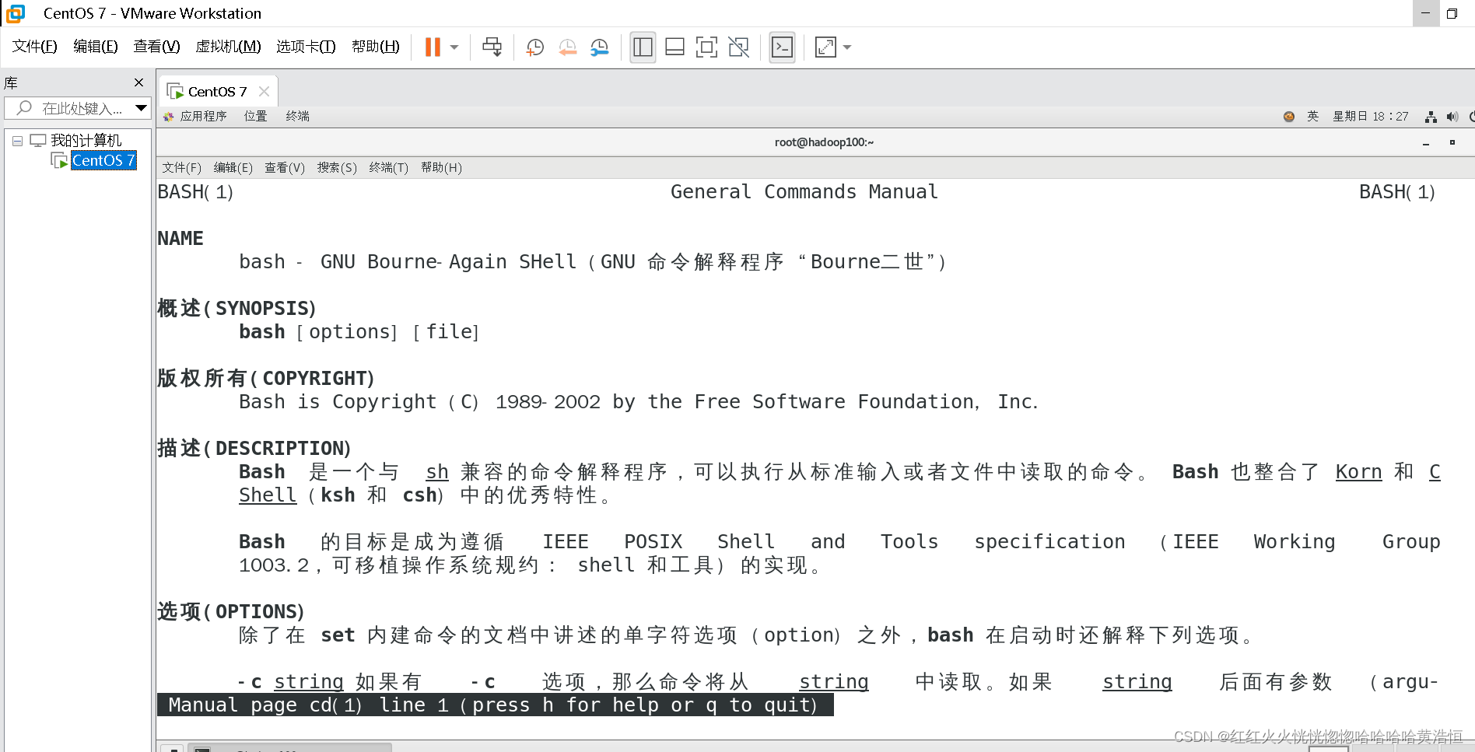Click the volume speaker tray icon

click(1452, 117)
